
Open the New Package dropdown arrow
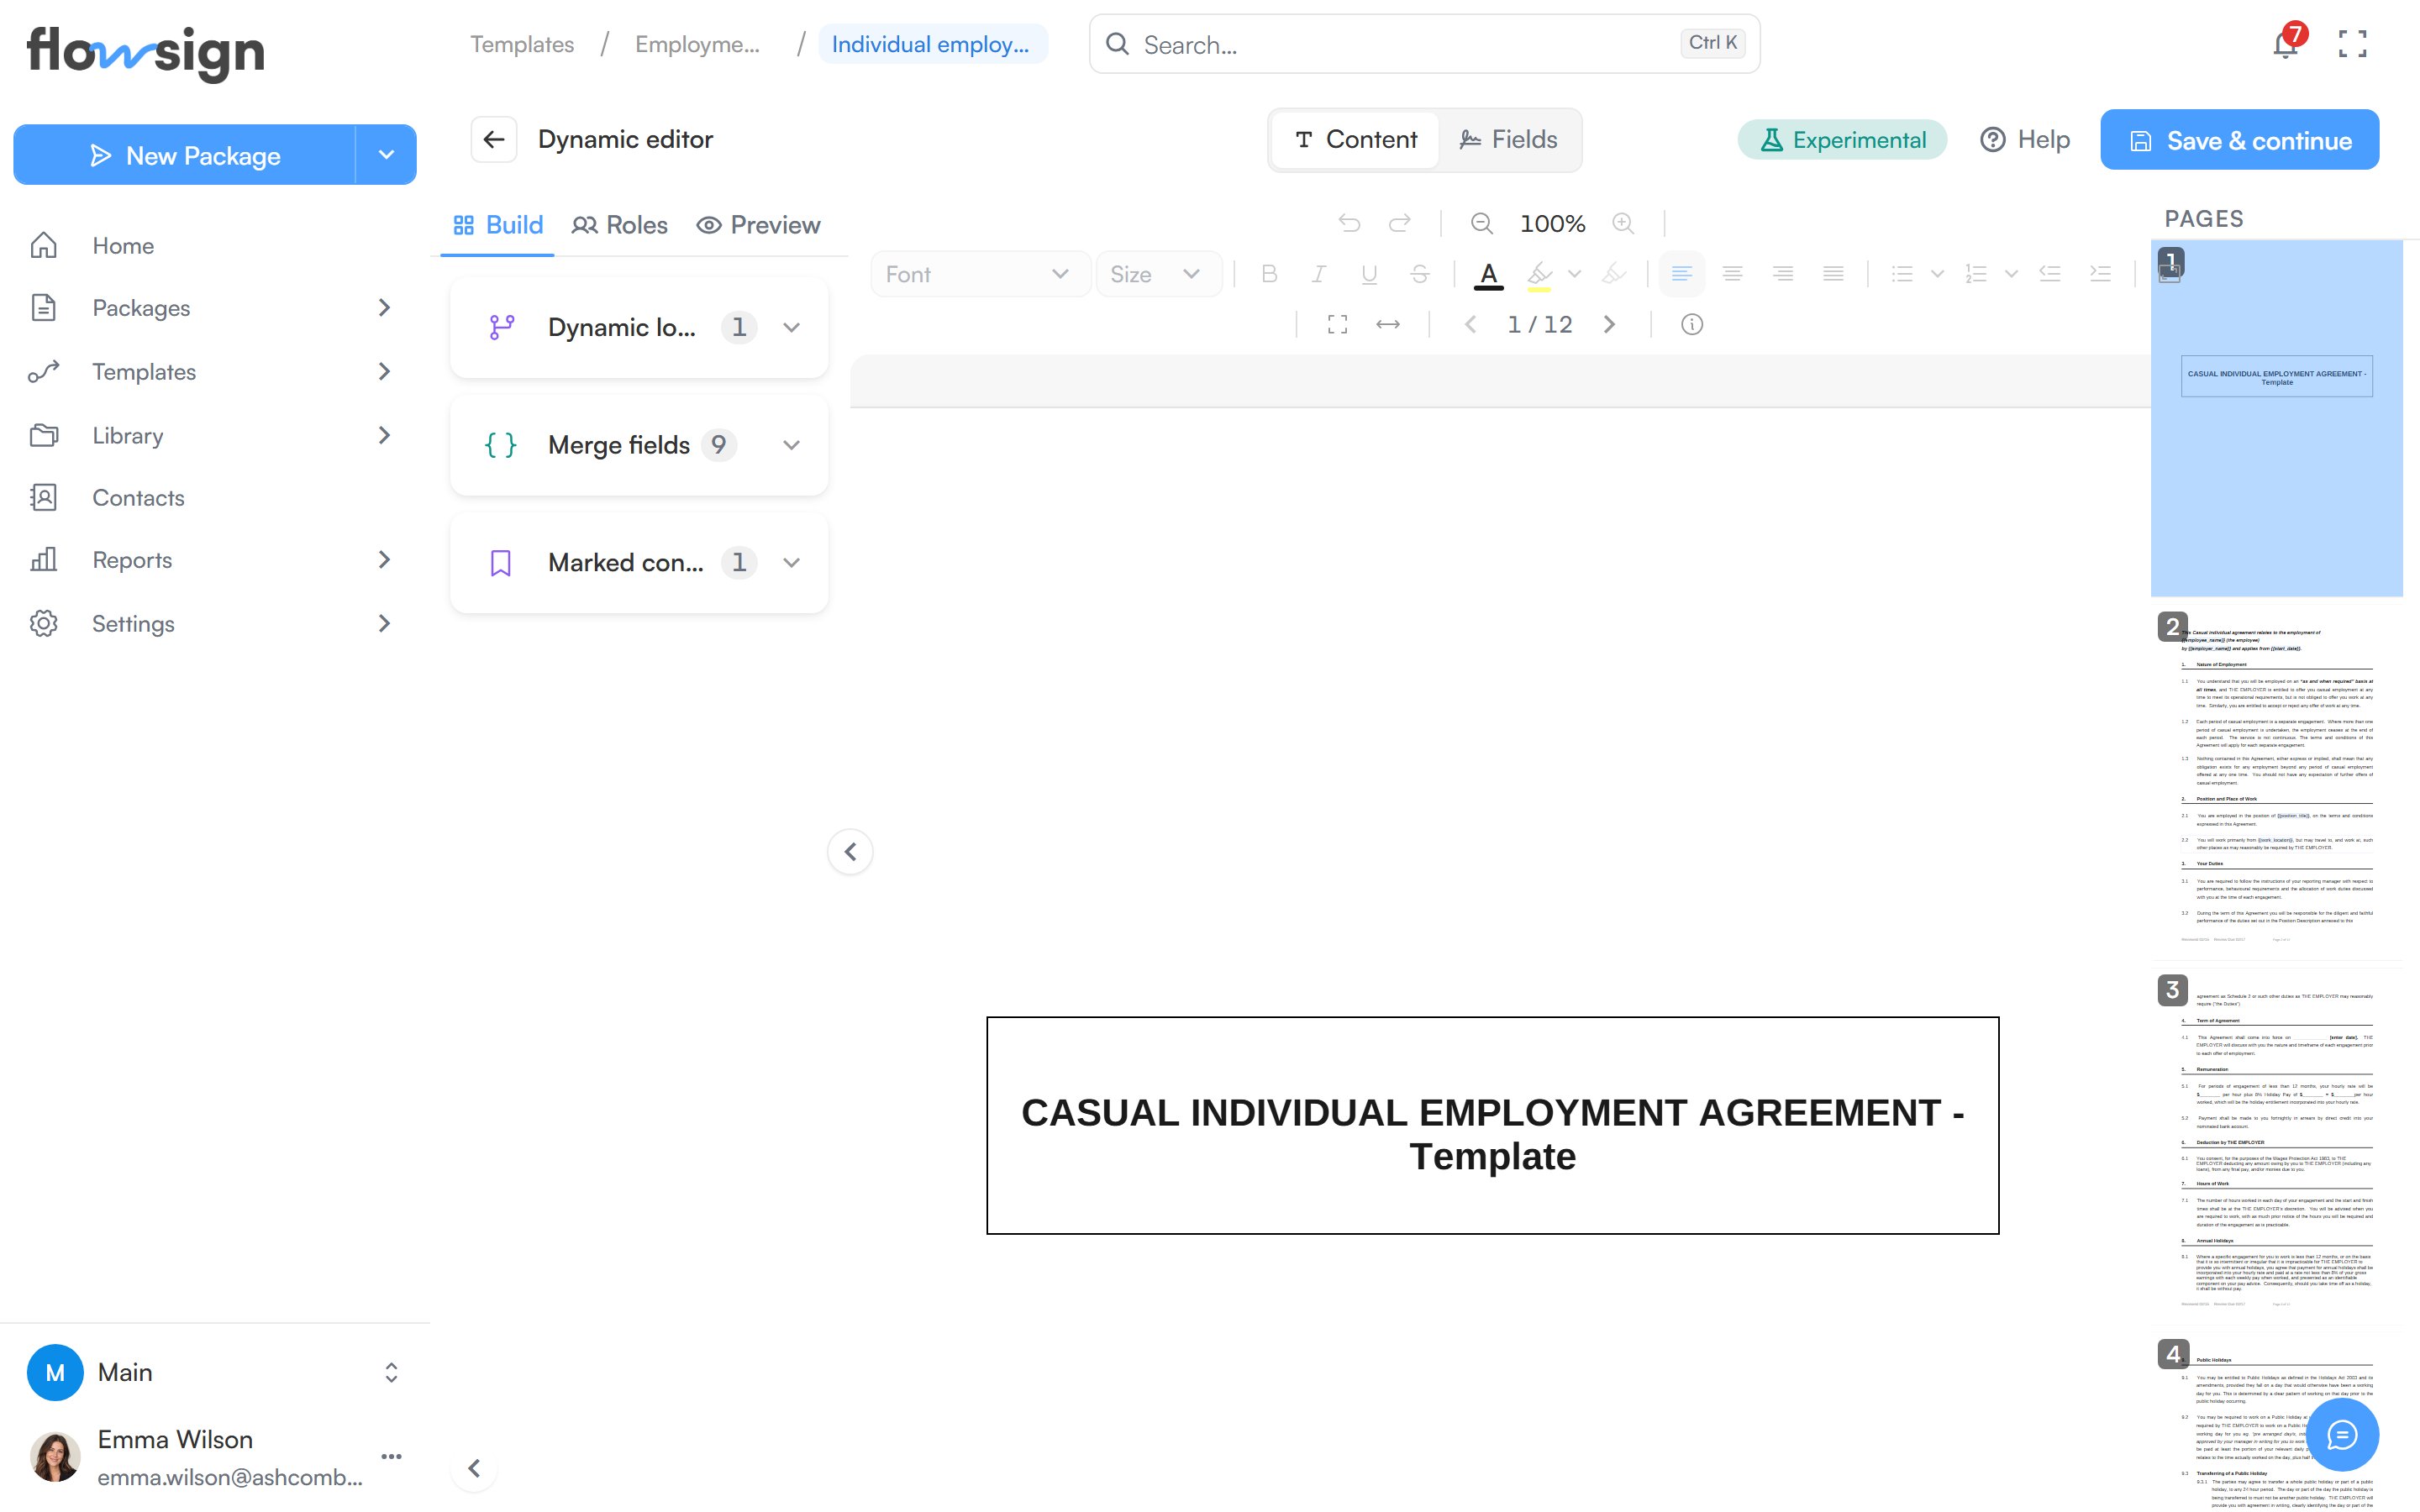(386, 155)
